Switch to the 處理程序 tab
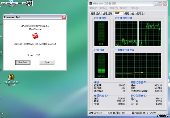The width and height of the screenshot is (170, 118). [107, 14]
